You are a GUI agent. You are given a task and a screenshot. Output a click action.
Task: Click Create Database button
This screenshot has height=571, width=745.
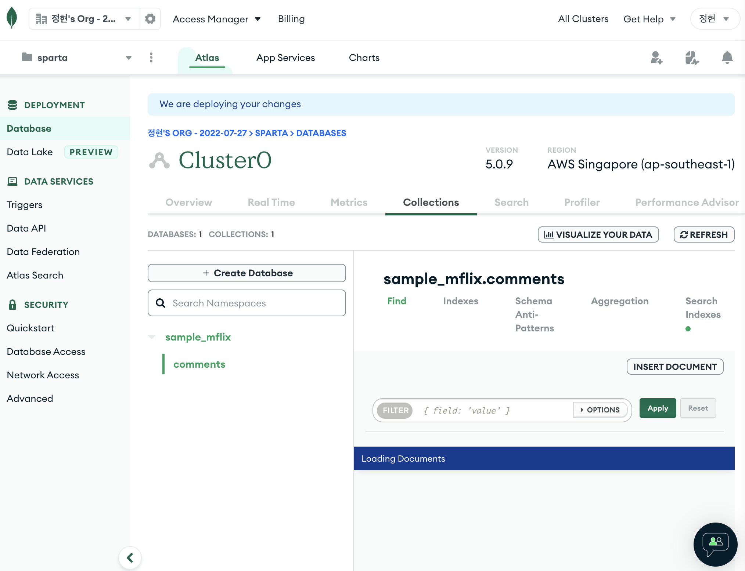(x=247, y=273)
